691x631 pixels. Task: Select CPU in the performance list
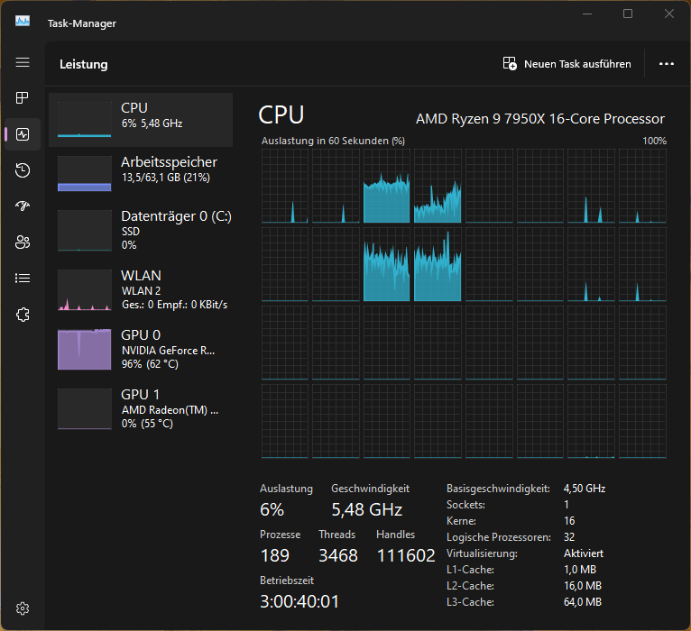[x=141, y=120]
